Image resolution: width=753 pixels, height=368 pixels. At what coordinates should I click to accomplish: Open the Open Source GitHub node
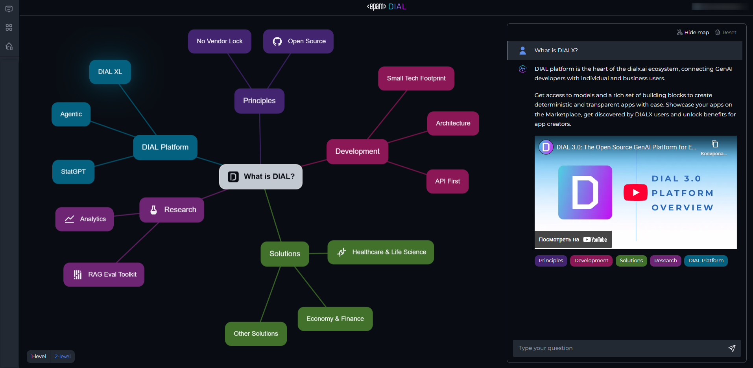pos(298,41)
